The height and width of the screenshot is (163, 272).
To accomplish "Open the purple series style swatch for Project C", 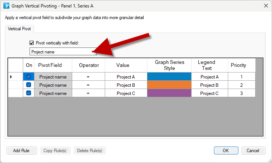I will click(169, 93).
